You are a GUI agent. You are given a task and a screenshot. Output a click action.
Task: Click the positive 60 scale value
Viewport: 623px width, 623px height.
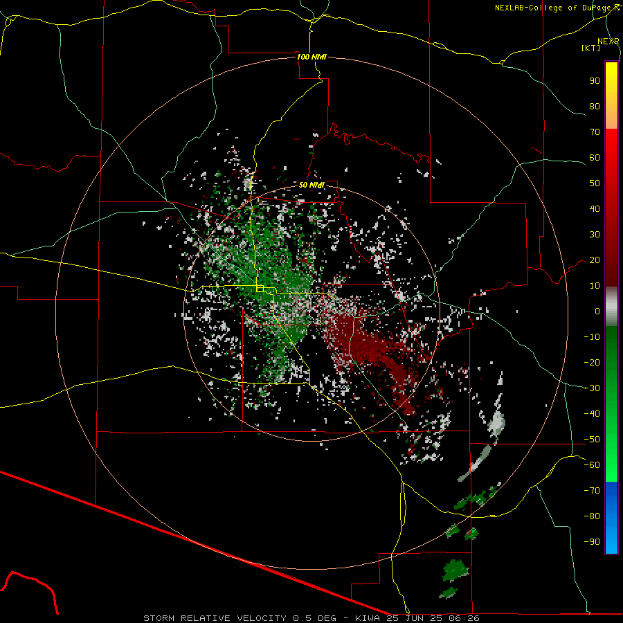pos(595,157)
